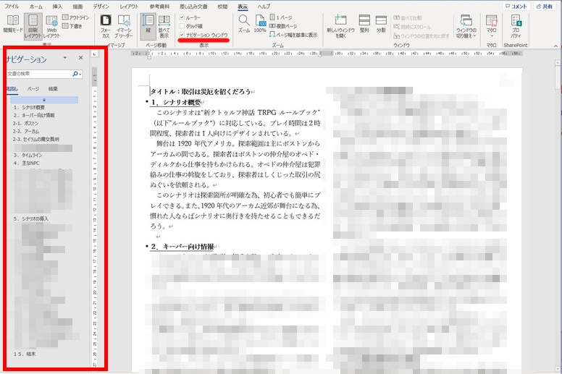Collapse the 1. シナリオ概要 heading triangle in the document
Image resolution: width=562 pixels, height=374 pixels.
tap(147, 102)
